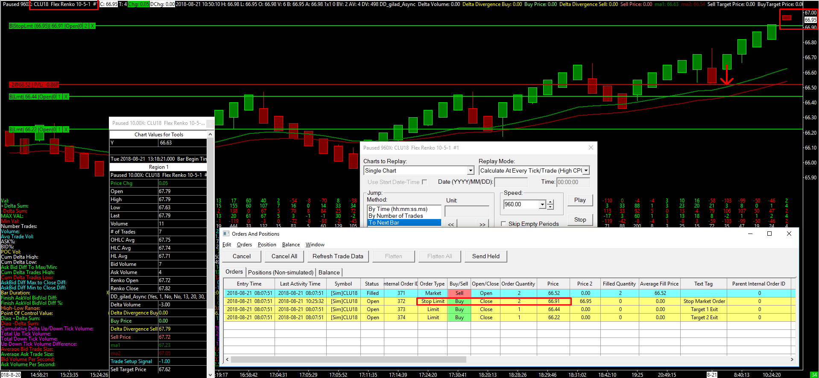The image size is (819, 378).
Task: Click Orders And Positions window icon
Action: pos(226,234)
